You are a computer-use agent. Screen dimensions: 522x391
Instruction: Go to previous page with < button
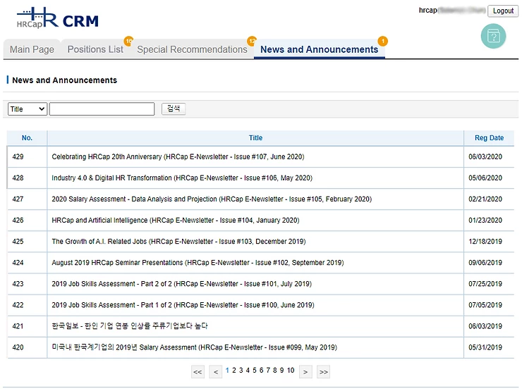[216, 372]
